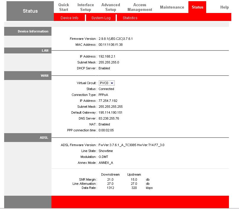Image resolution: width=239 pixels, height=209 pixels.
Task: Open the Statistics tab
Action: point(130,18)
